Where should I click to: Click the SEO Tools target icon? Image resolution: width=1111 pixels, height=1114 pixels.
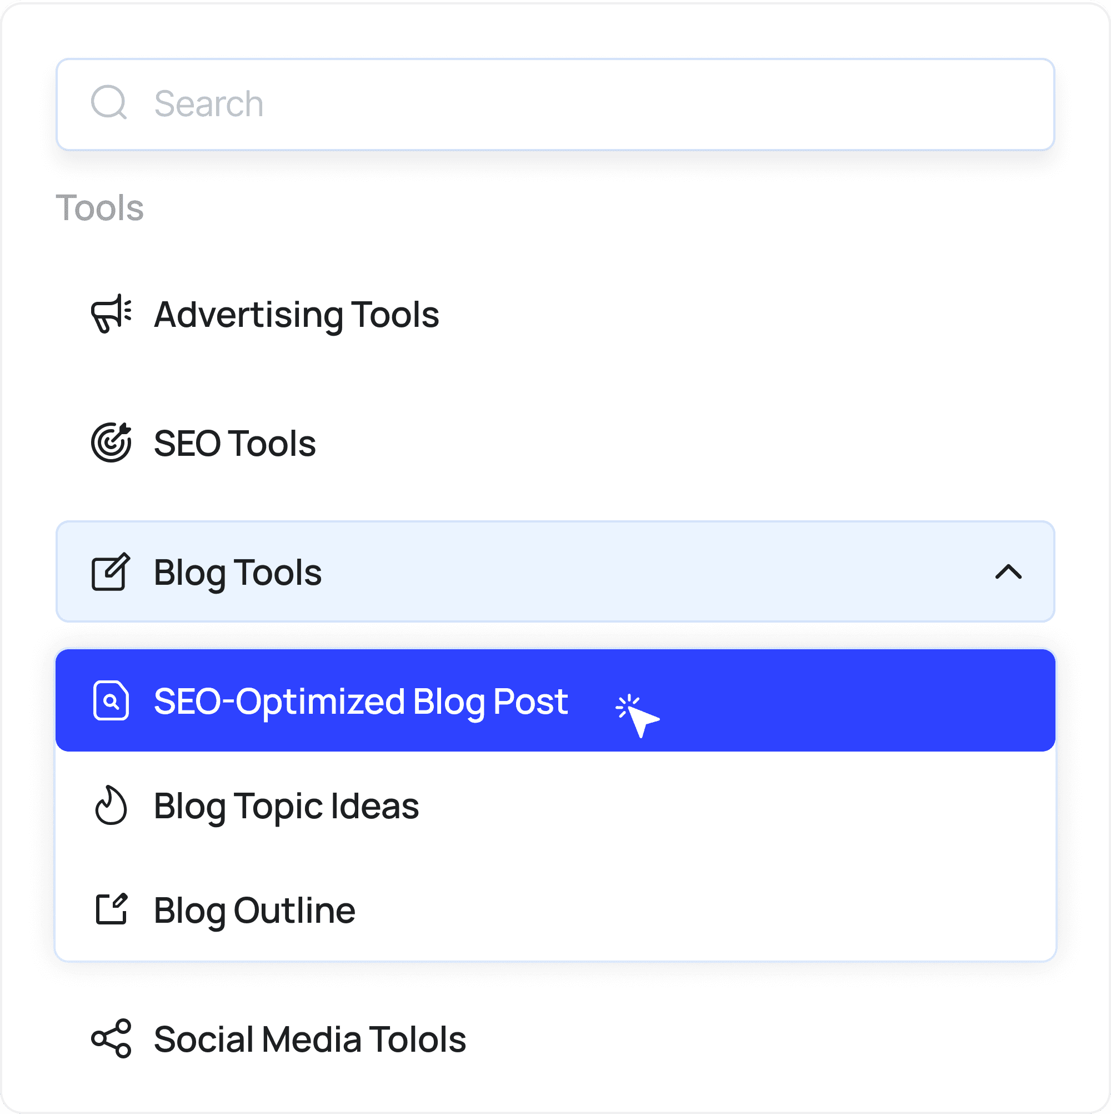(111, 443)
